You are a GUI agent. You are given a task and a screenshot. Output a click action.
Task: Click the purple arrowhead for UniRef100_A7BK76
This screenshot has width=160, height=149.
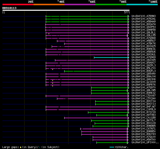(x=128, y=44)
